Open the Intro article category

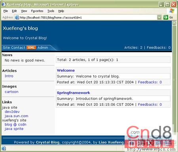pyautogui.click(x=9, y=76)
